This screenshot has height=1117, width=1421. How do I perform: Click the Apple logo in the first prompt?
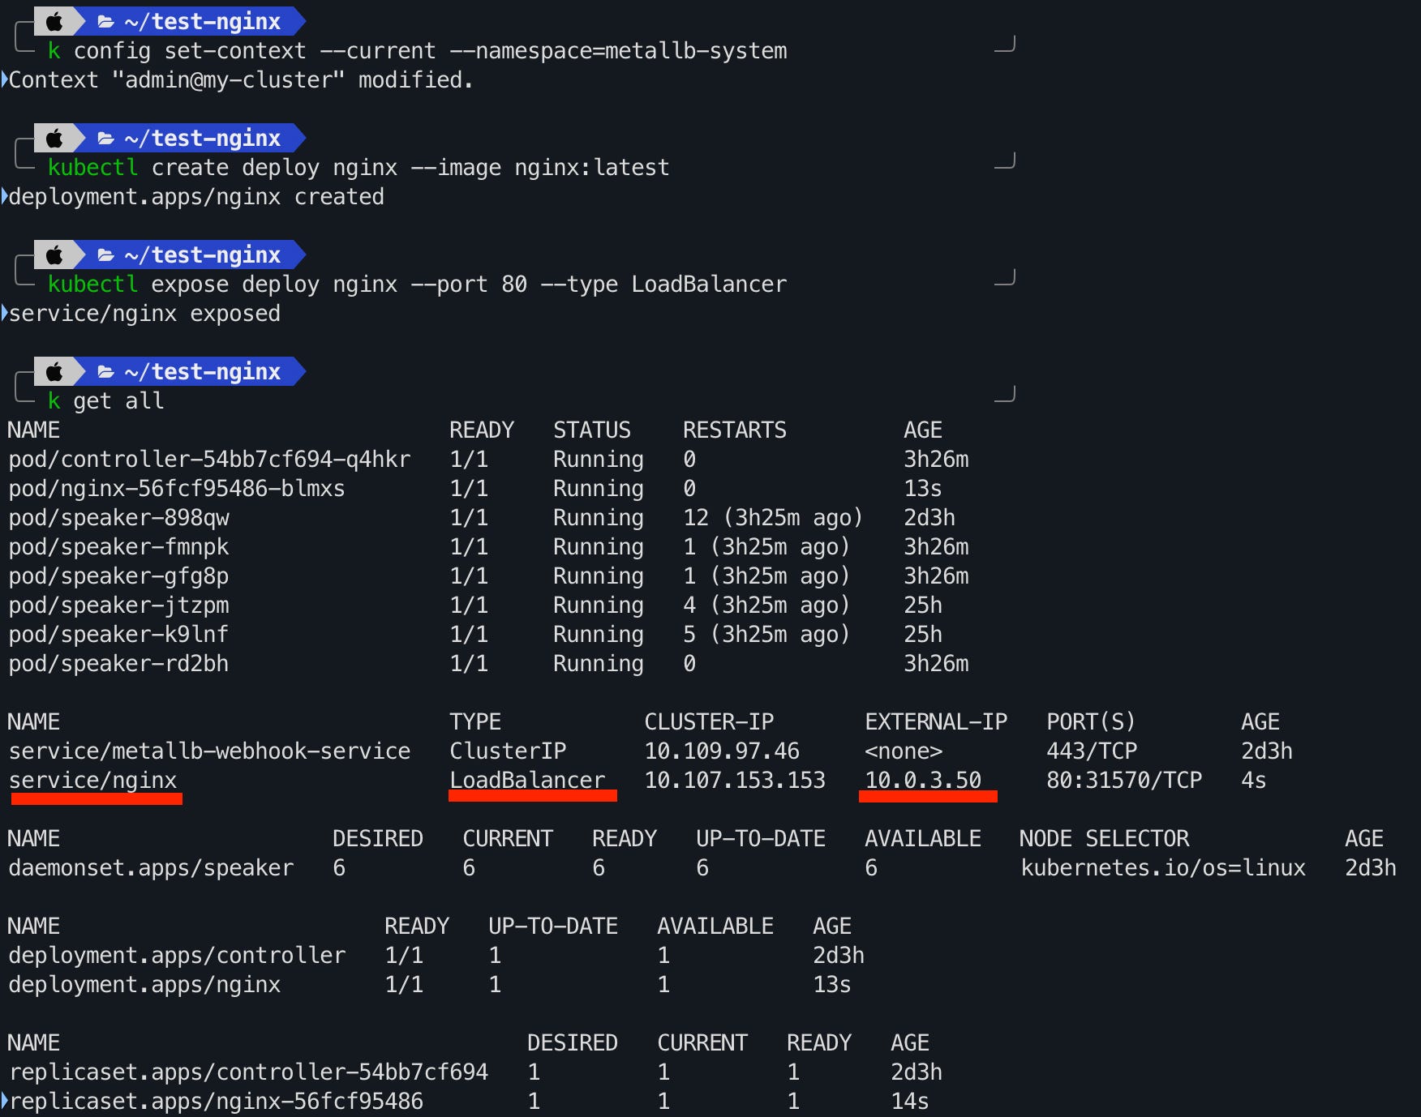pos(54,21)
